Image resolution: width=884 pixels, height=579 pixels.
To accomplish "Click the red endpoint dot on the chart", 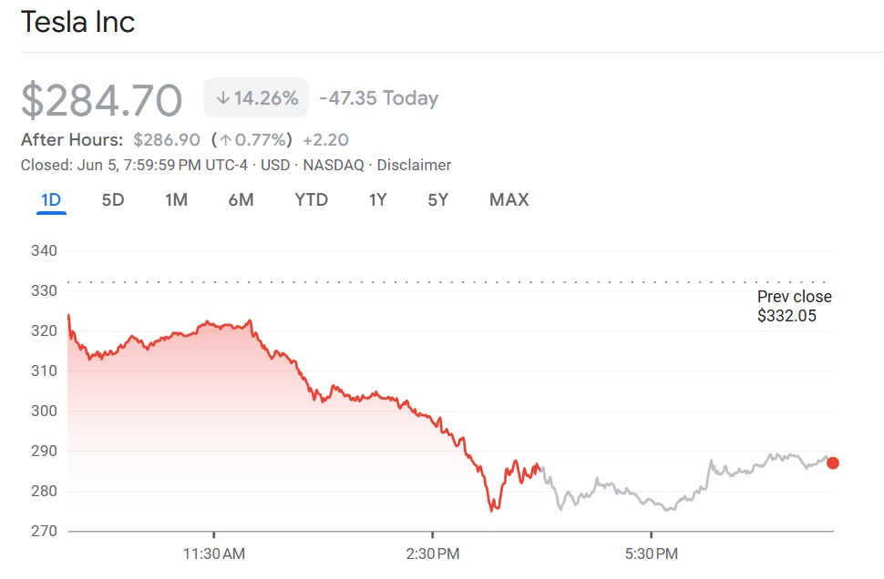I will point(832,462).
